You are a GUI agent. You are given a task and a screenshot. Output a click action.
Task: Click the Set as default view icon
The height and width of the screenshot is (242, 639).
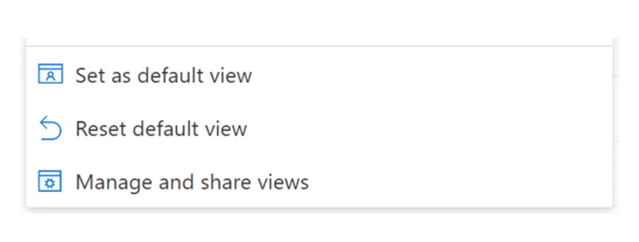pos(50,74)
